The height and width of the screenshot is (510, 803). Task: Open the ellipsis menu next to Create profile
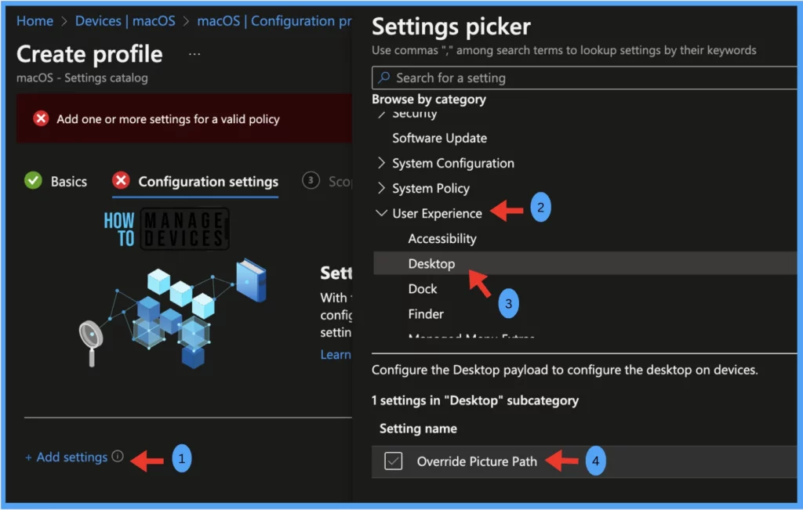point(194,54)
